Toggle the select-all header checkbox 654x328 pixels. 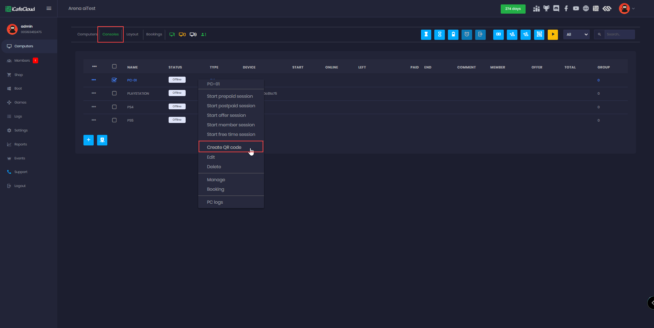point(114,66)
